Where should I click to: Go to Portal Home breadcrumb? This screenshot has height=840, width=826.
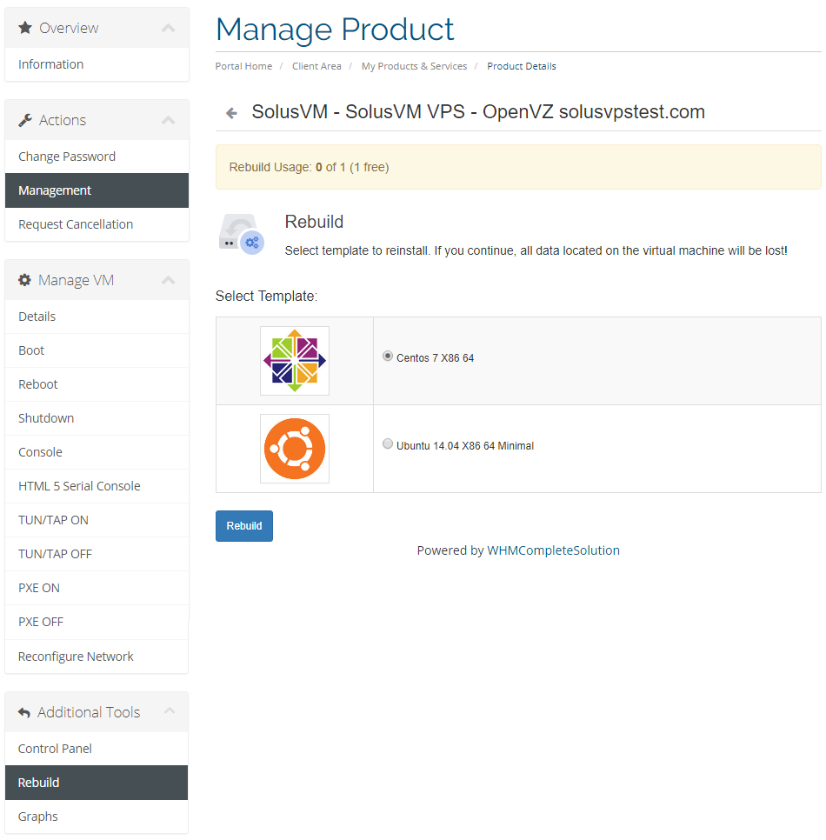coord(243,66)
